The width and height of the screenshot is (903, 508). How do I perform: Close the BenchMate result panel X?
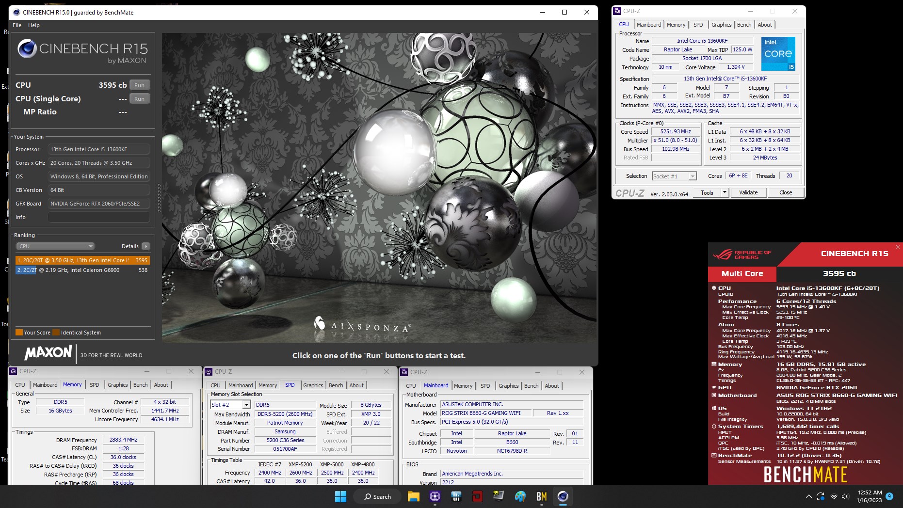click(x=898, y=247)
